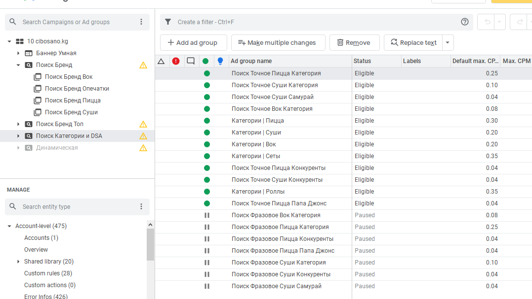Expand the Поиск Бренд Топ campaign
The height and width of the screenshot is (299, 532).
(x=18, y=124)
